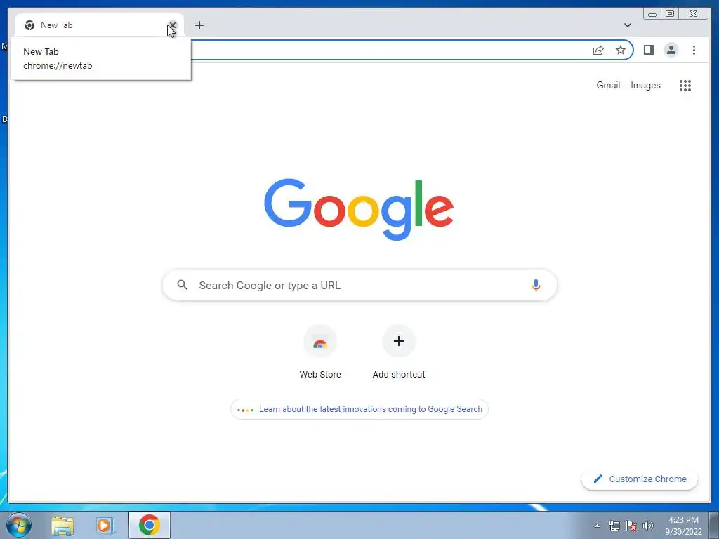Click the Chrome taskbar button

[x=150, y=525]
